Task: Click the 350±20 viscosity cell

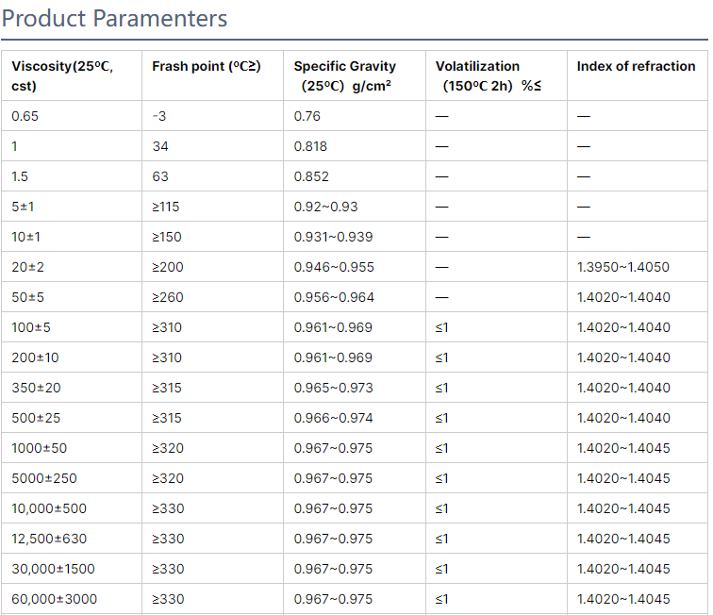Action: [x=36, y=388]
